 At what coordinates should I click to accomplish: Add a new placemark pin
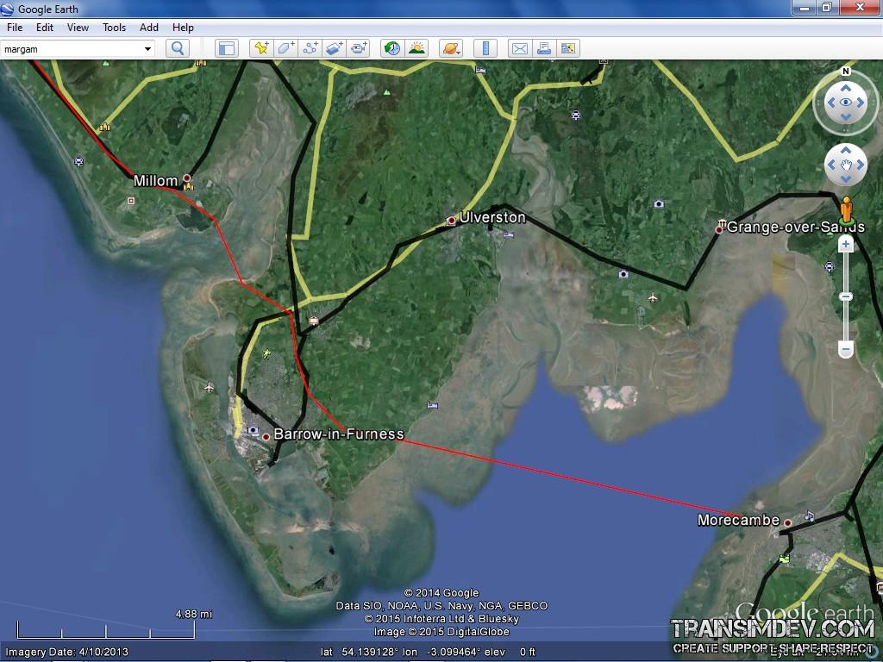pos(260,48)
